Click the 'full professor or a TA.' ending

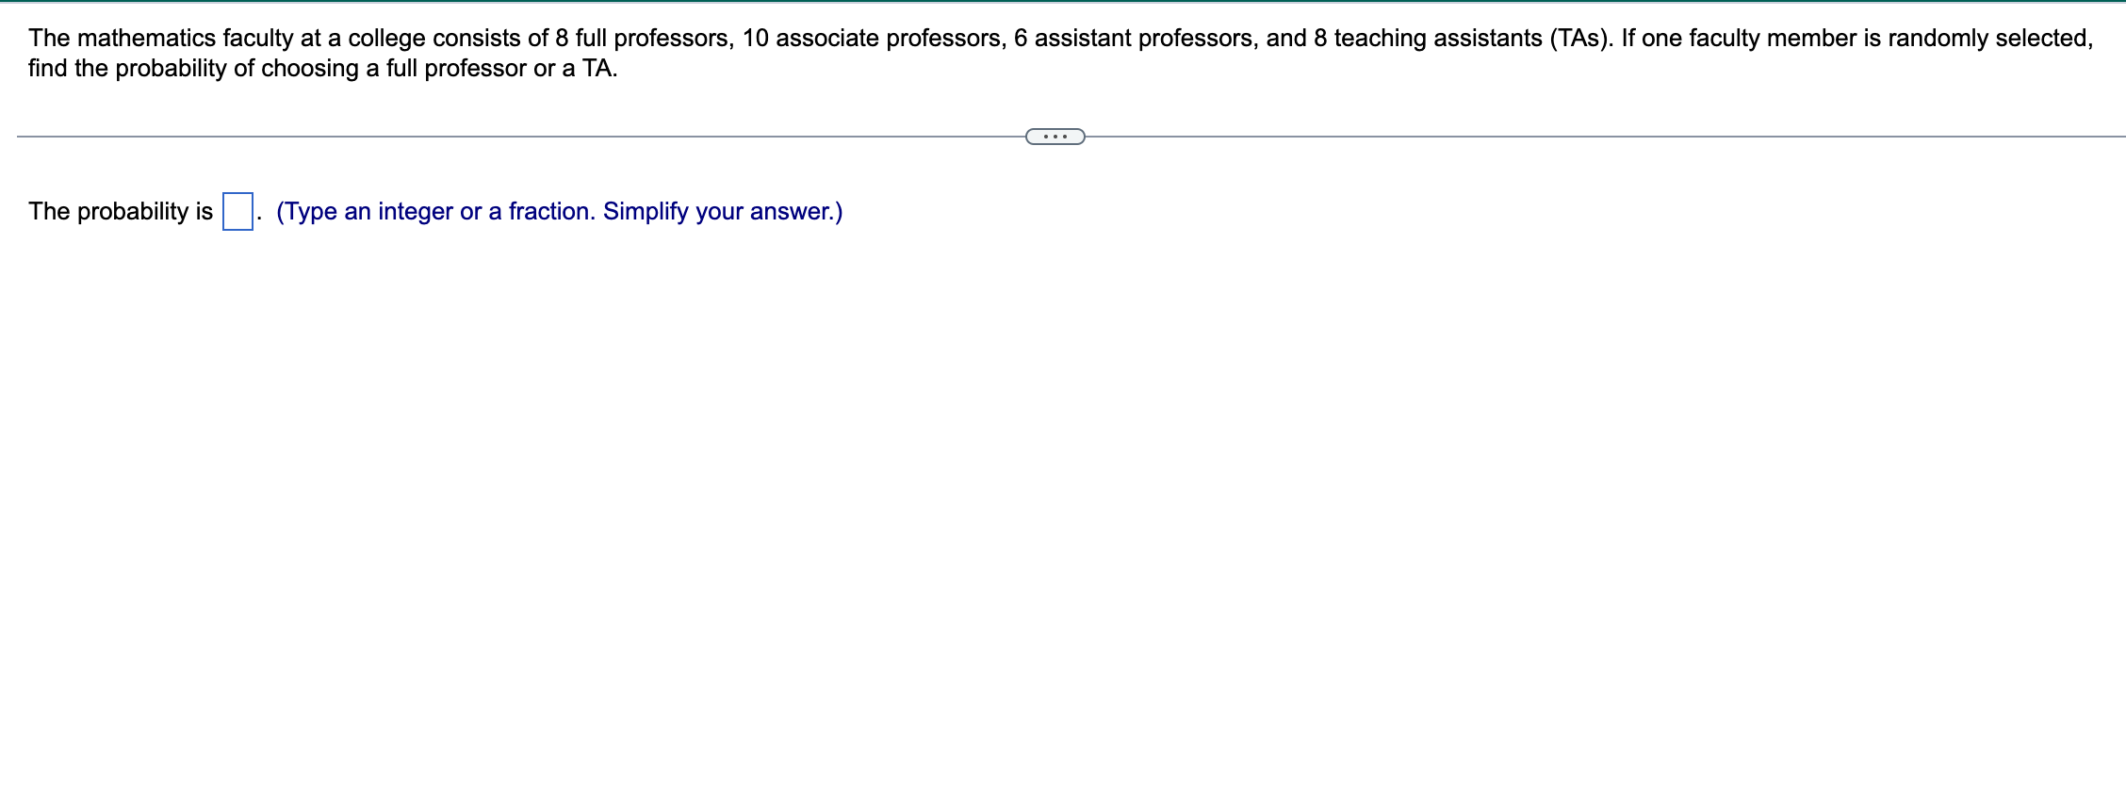(501, 69)
